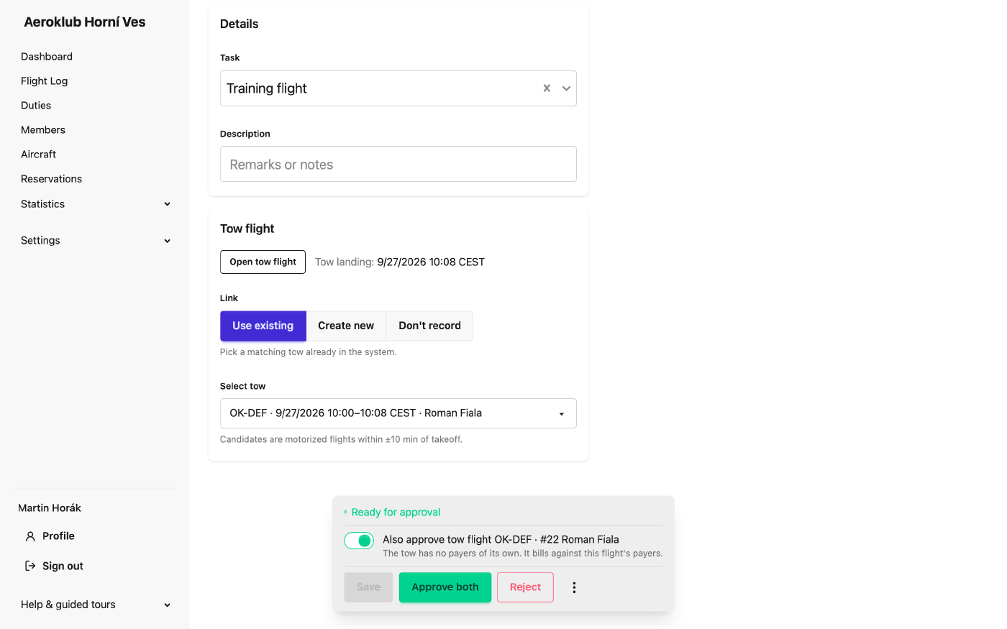Click the Approve both button

click(x=445, y=587)
